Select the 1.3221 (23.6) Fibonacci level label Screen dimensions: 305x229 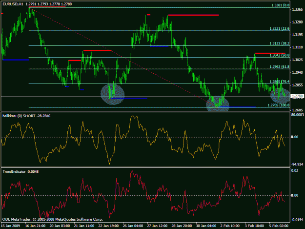click(280, 29)
